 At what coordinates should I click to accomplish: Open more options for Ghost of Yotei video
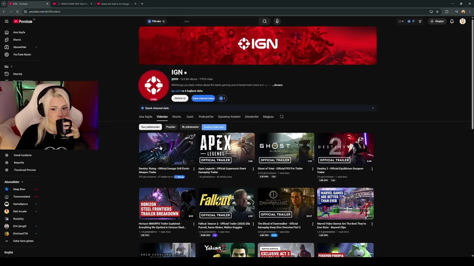[313, 169]
